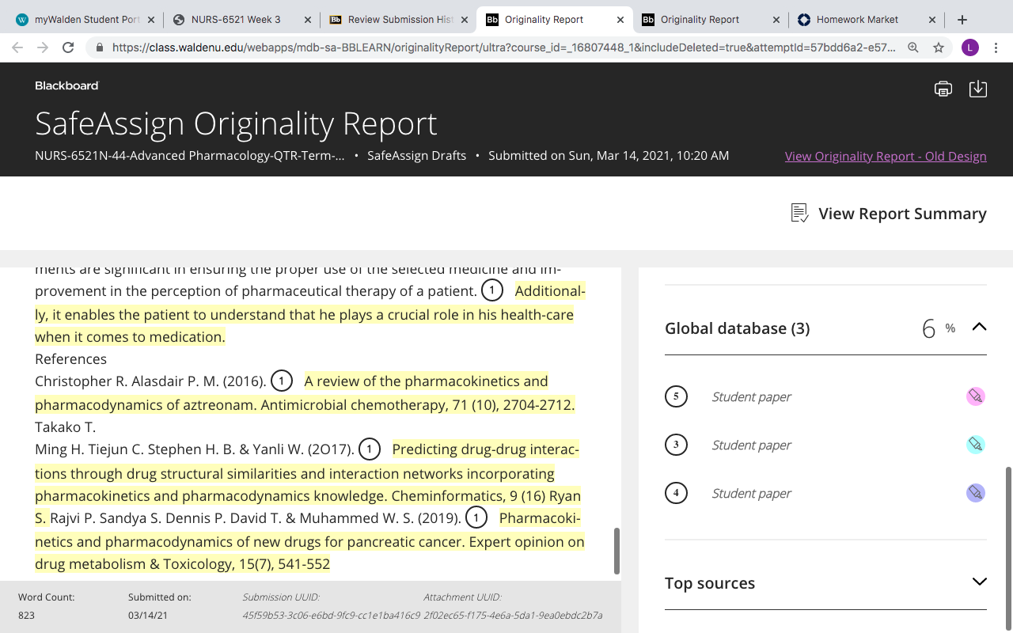Collapse the Global database section

point(979,327)
